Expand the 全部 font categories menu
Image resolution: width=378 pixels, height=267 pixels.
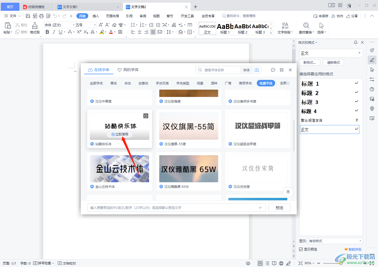[x=285, y=83]
